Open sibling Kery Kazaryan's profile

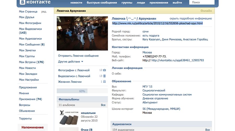(151, 39)
